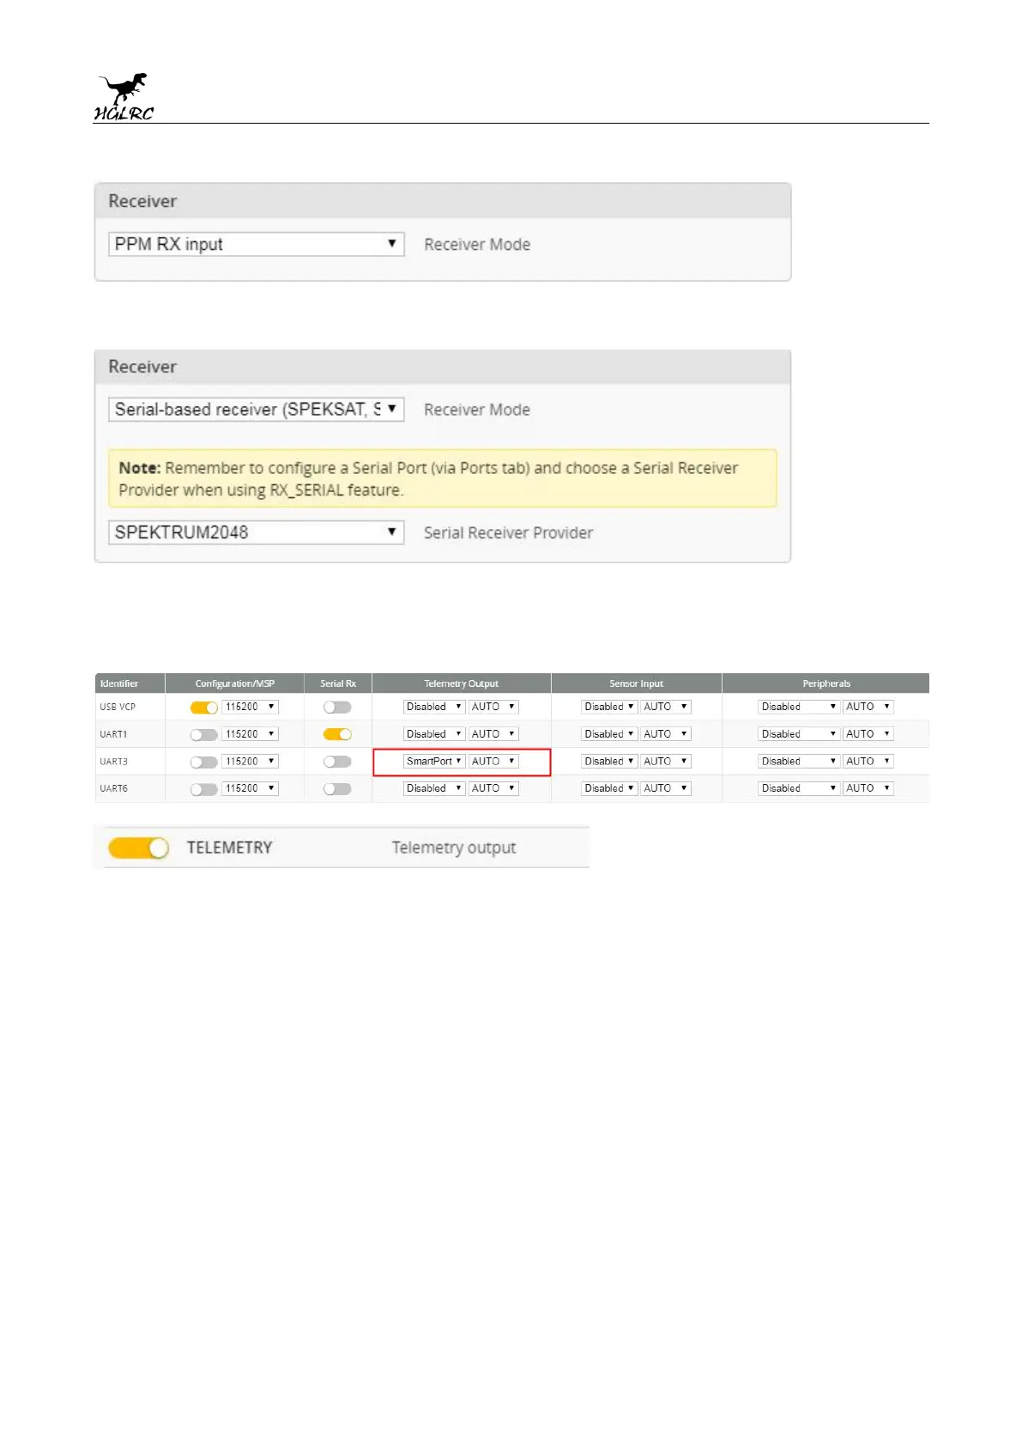This screenshot has height=1446, width=1022.
Task: Open UART1 peripherals Disabled dropdown
Action: click(x=799, y=734)
